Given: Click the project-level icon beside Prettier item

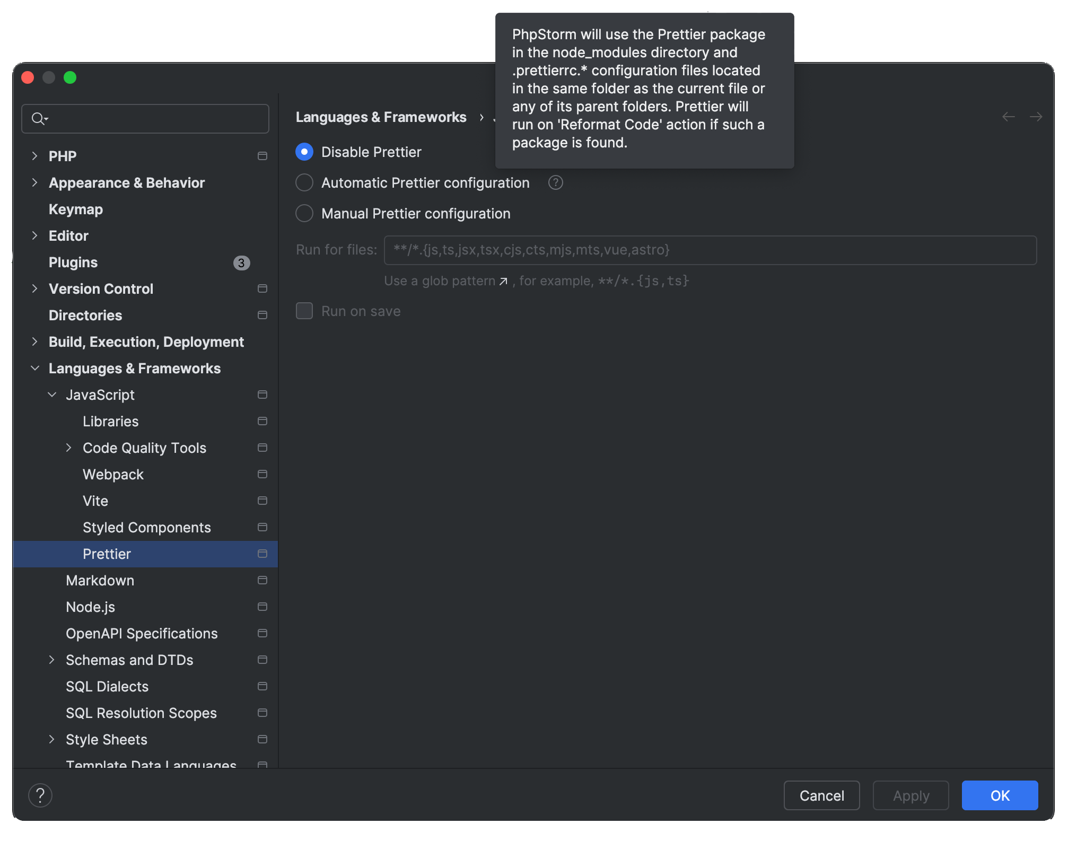Looking at the screenshot, I should [x=262, y=554].
